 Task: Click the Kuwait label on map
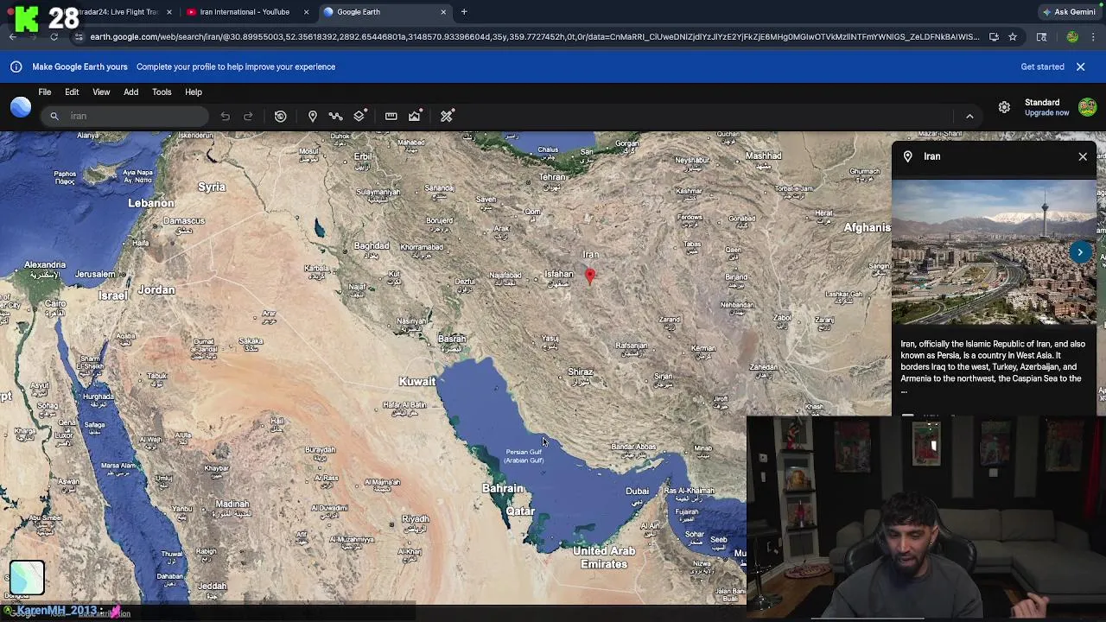pyautogui.click(x=417, y=381)
